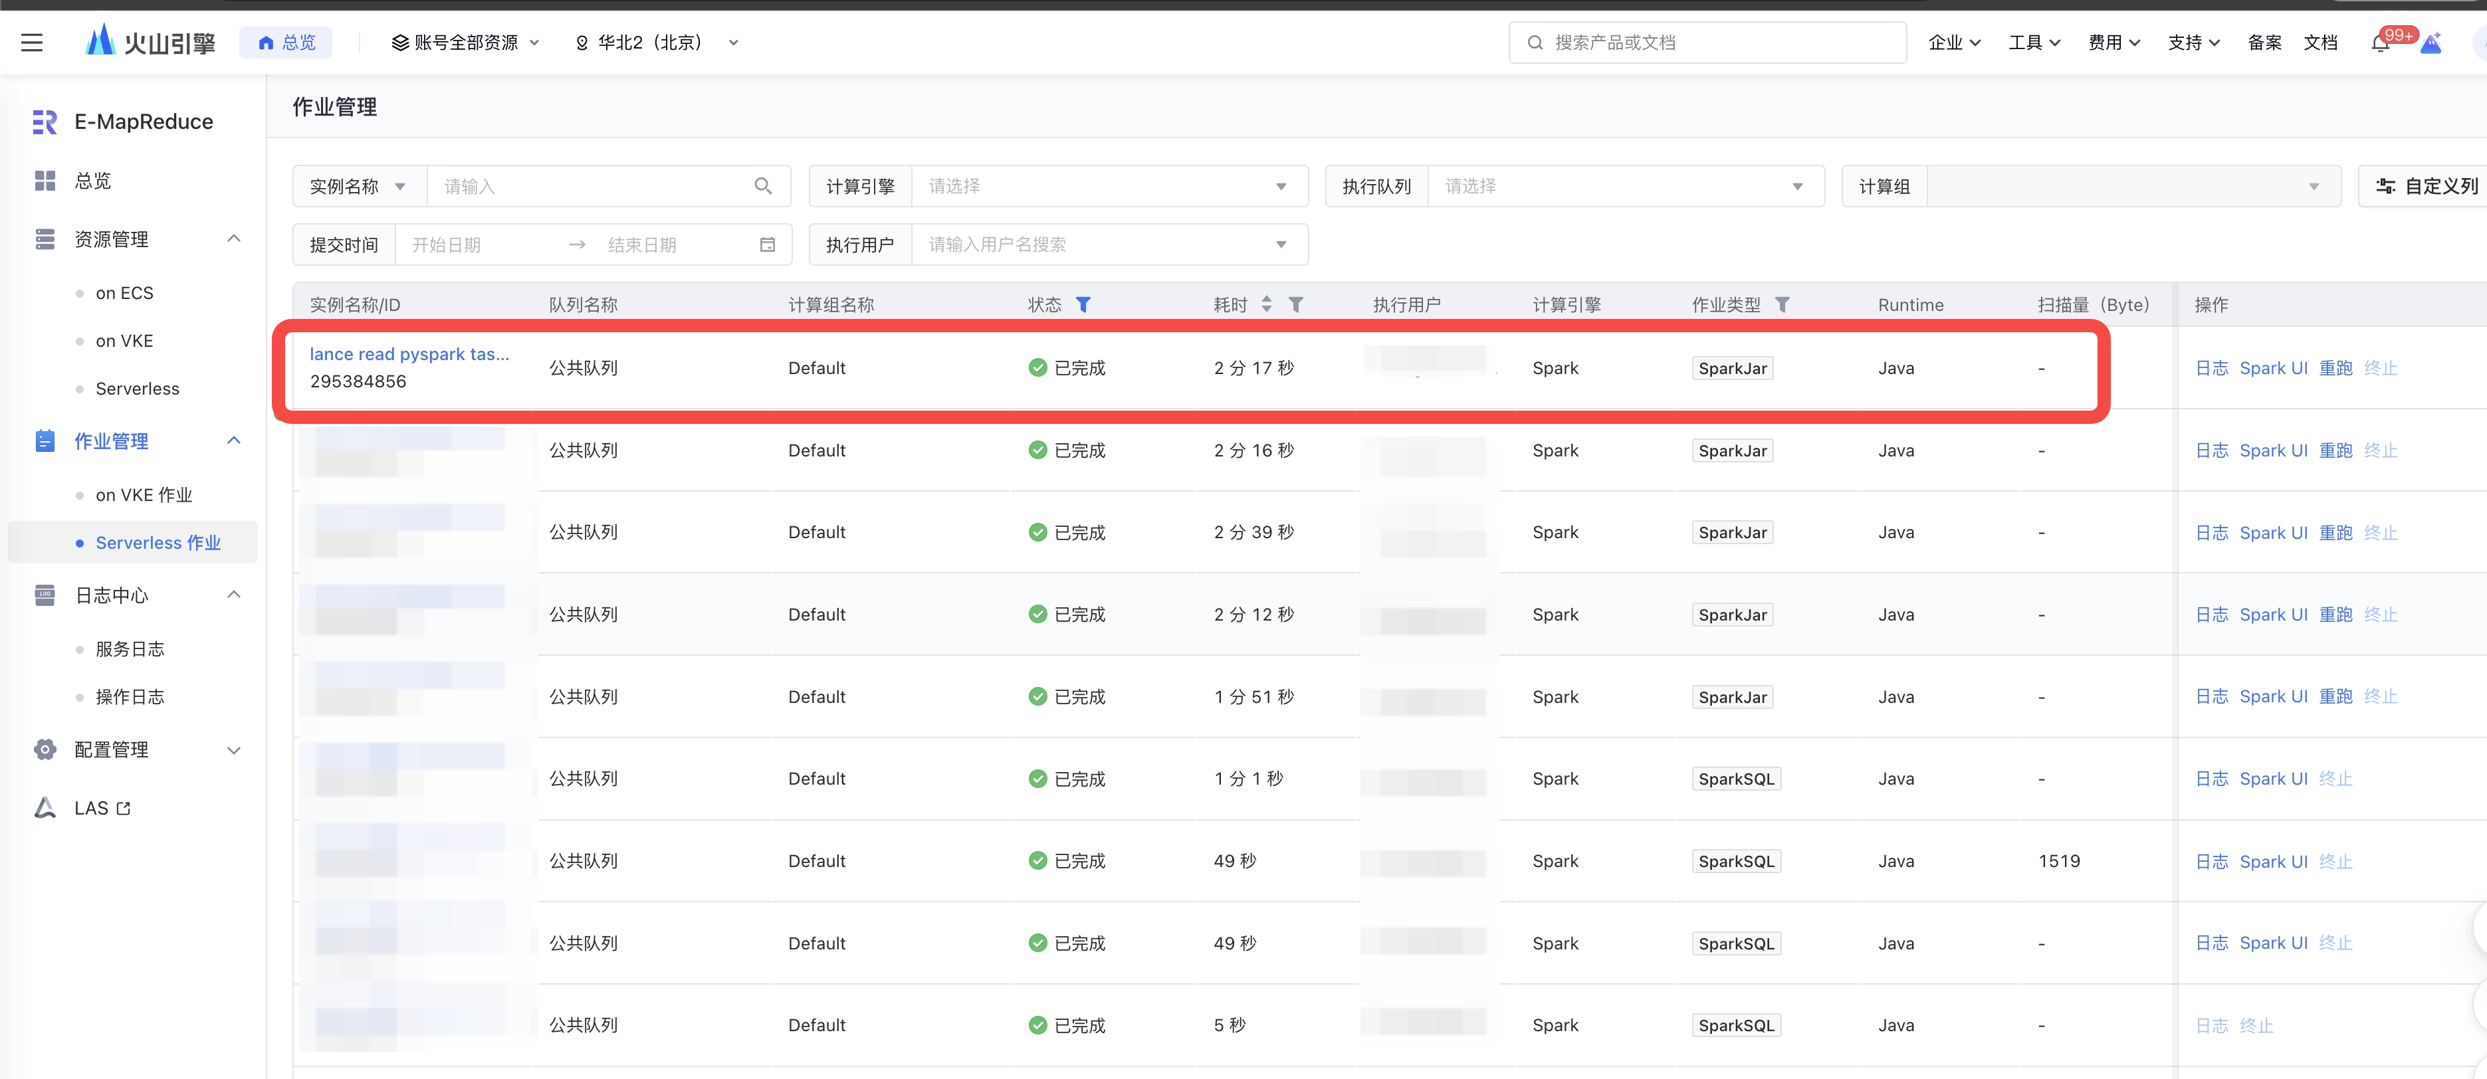Click the job management sidebar icon
2487x1079 pixels.
(45, 441)
